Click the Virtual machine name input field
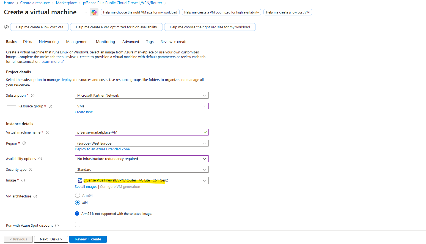426x244 pixels. pos(142,132)
